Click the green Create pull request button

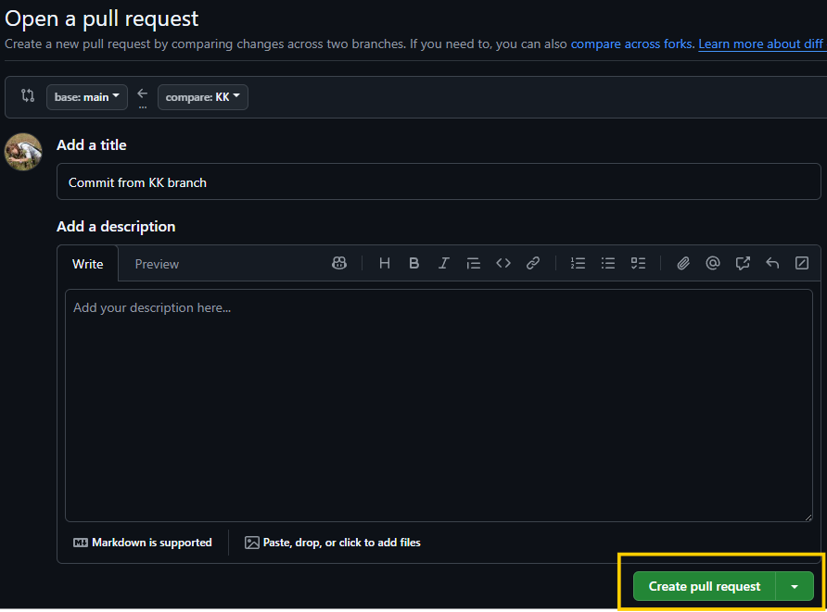pyautogui.click(x=705, y=586)
